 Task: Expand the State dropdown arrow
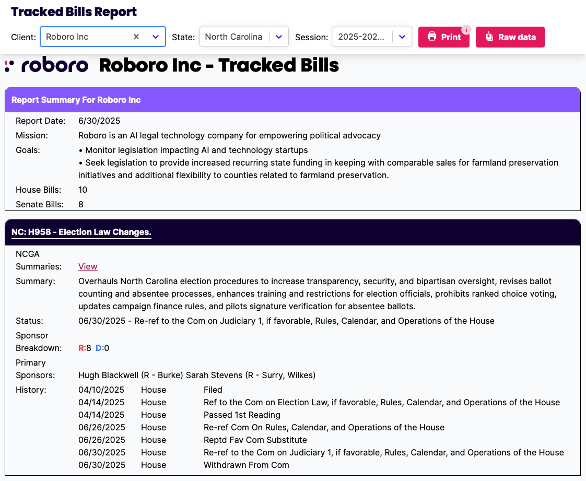(279, 37)
